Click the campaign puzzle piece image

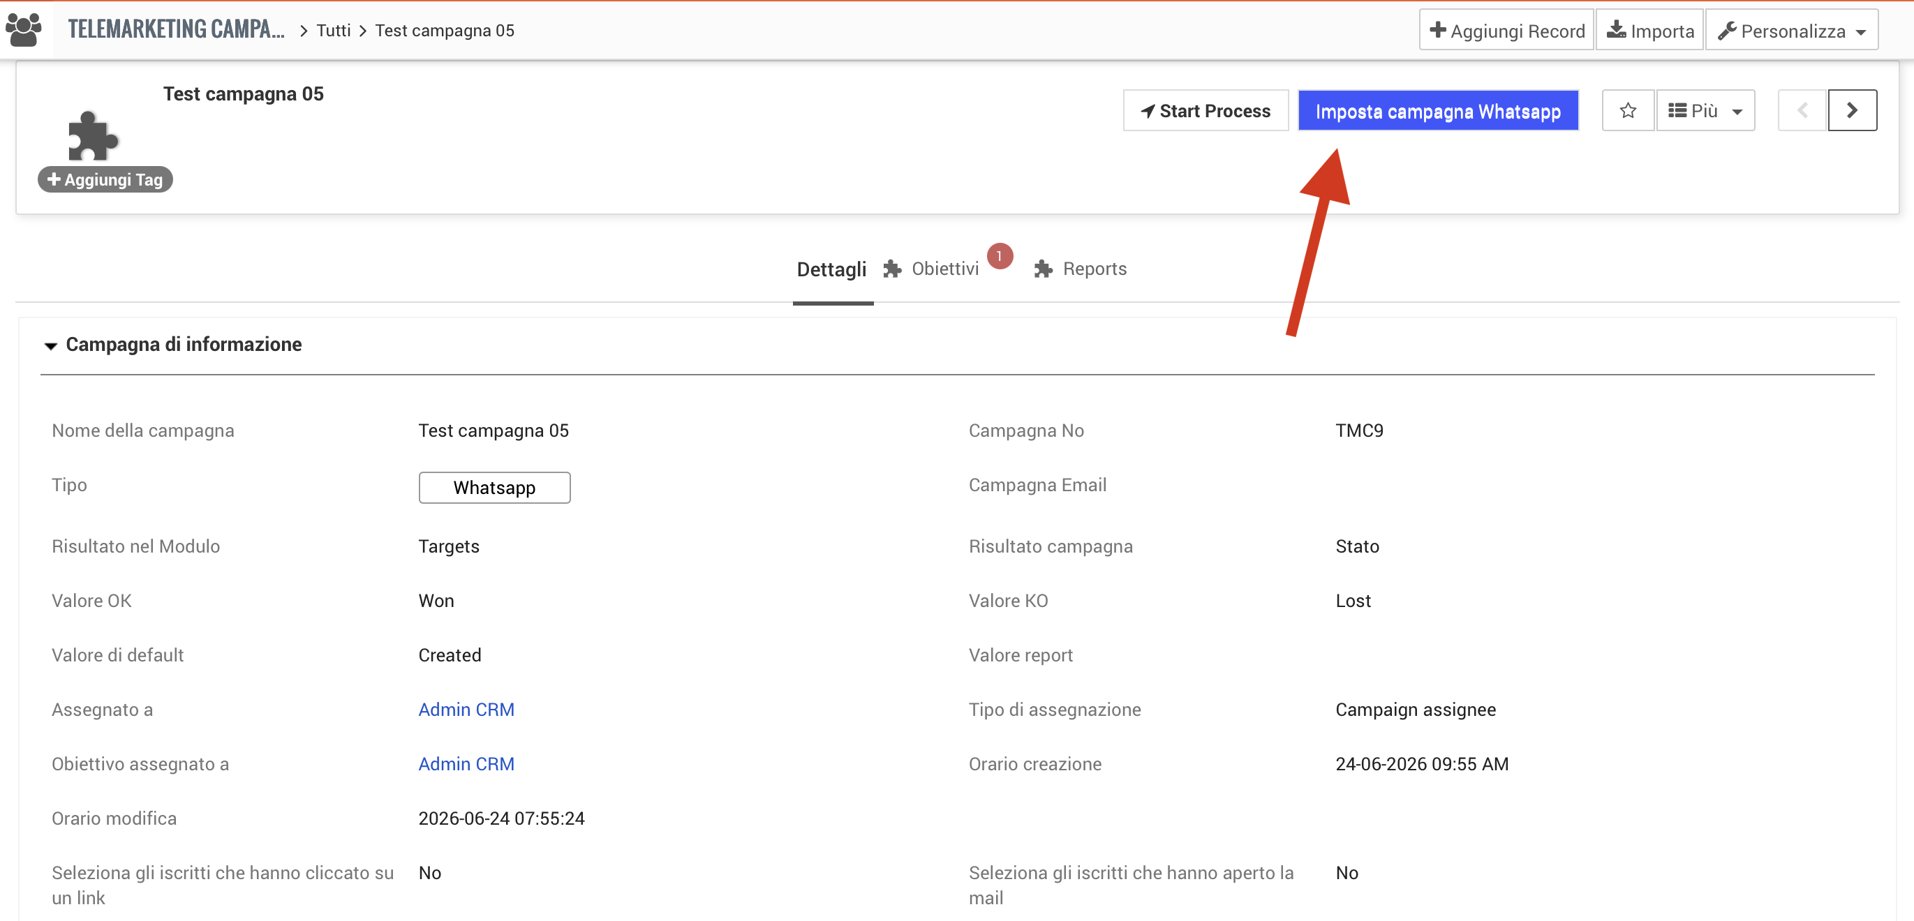tap(92, 136)
